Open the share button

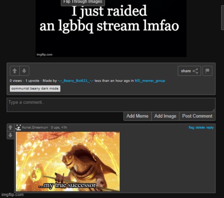pos(189,71)
